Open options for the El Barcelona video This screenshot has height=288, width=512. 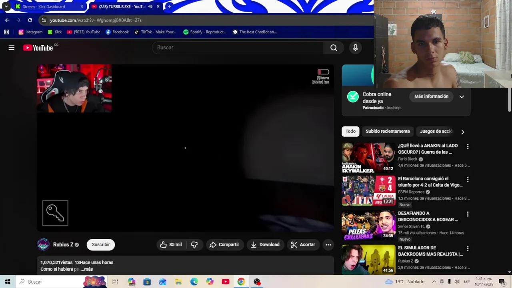(468, 180)
